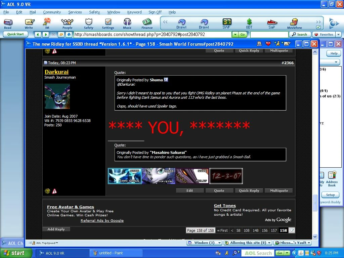Click the forum page scrollbar down arrow

tap(315, 236)
